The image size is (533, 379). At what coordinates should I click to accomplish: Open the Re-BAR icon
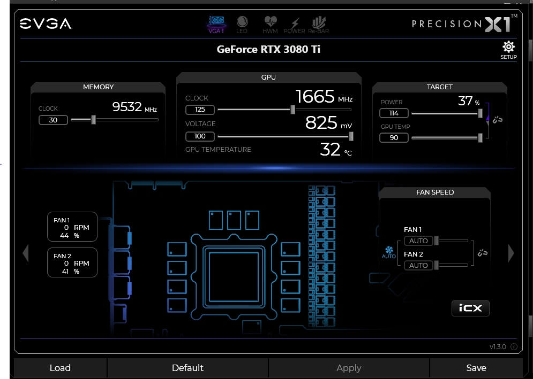[319, 25]
